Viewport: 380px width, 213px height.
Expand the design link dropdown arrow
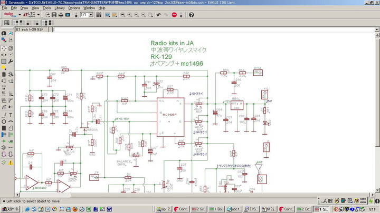(x=19, y=15)
